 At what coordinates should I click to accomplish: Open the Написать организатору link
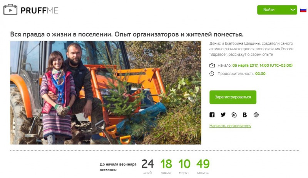pos(230,126)
